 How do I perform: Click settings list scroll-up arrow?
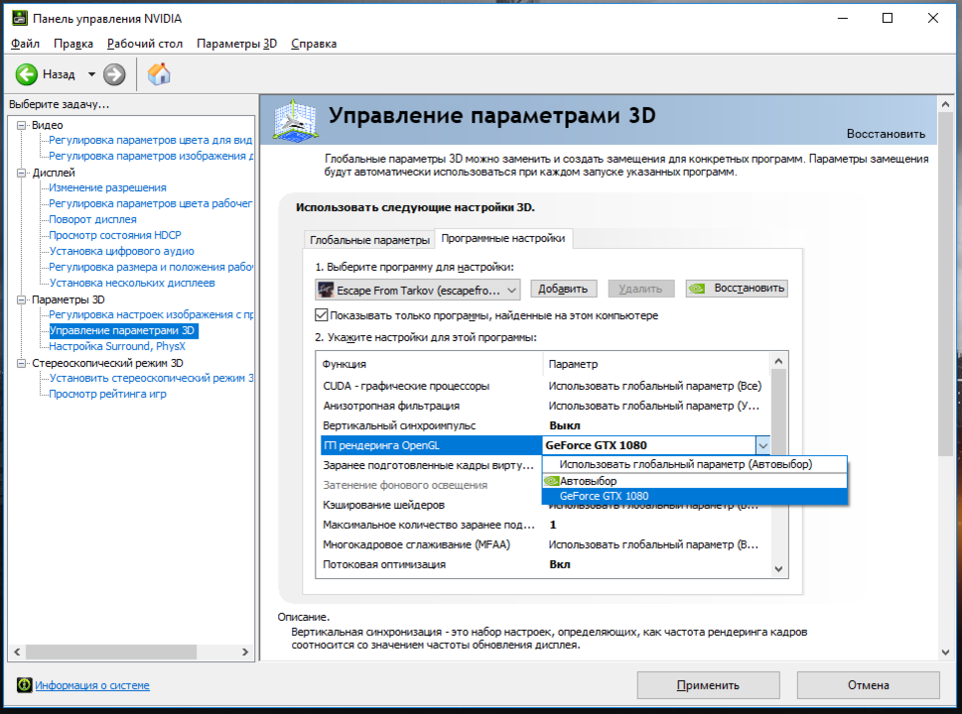778,361
